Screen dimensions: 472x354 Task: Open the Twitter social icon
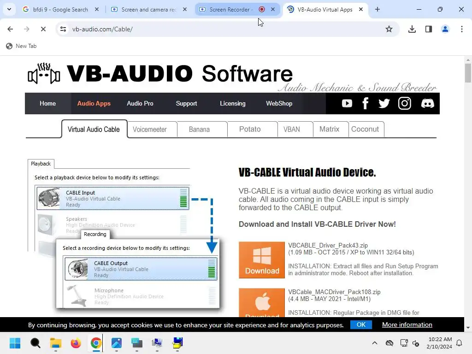pos(384,104)
